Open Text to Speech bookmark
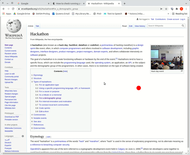This screenshot has width=190, height=155. [113, 14]
